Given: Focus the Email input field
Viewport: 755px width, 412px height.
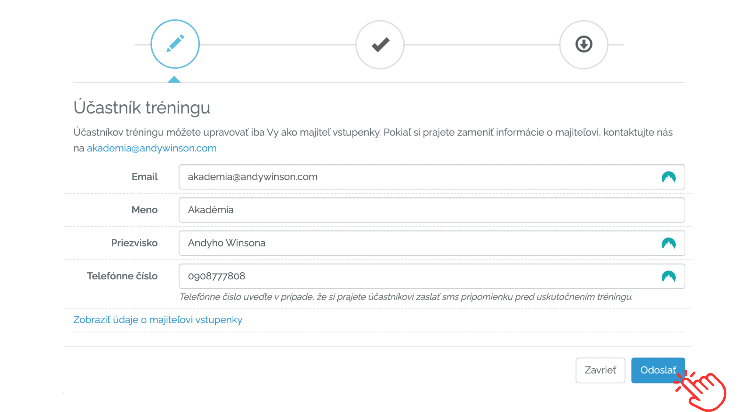Looking at the screenshot, I should pos(432,177).
